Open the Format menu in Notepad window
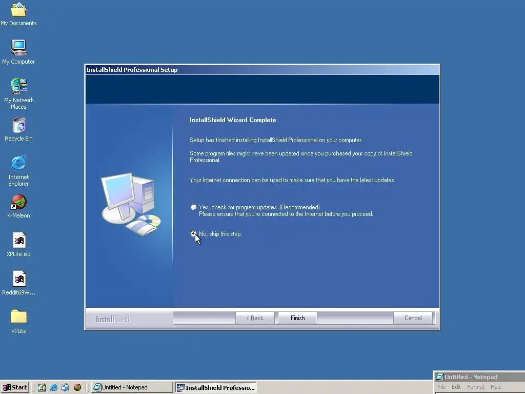 tap(475, 387)
